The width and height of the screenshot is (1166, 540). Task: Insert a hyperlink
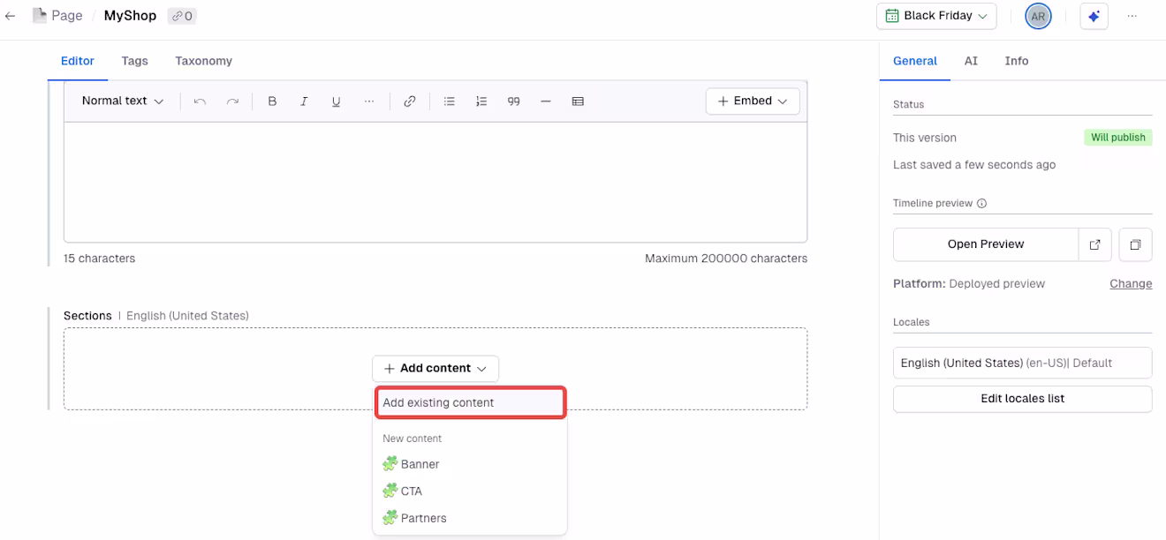409,101
